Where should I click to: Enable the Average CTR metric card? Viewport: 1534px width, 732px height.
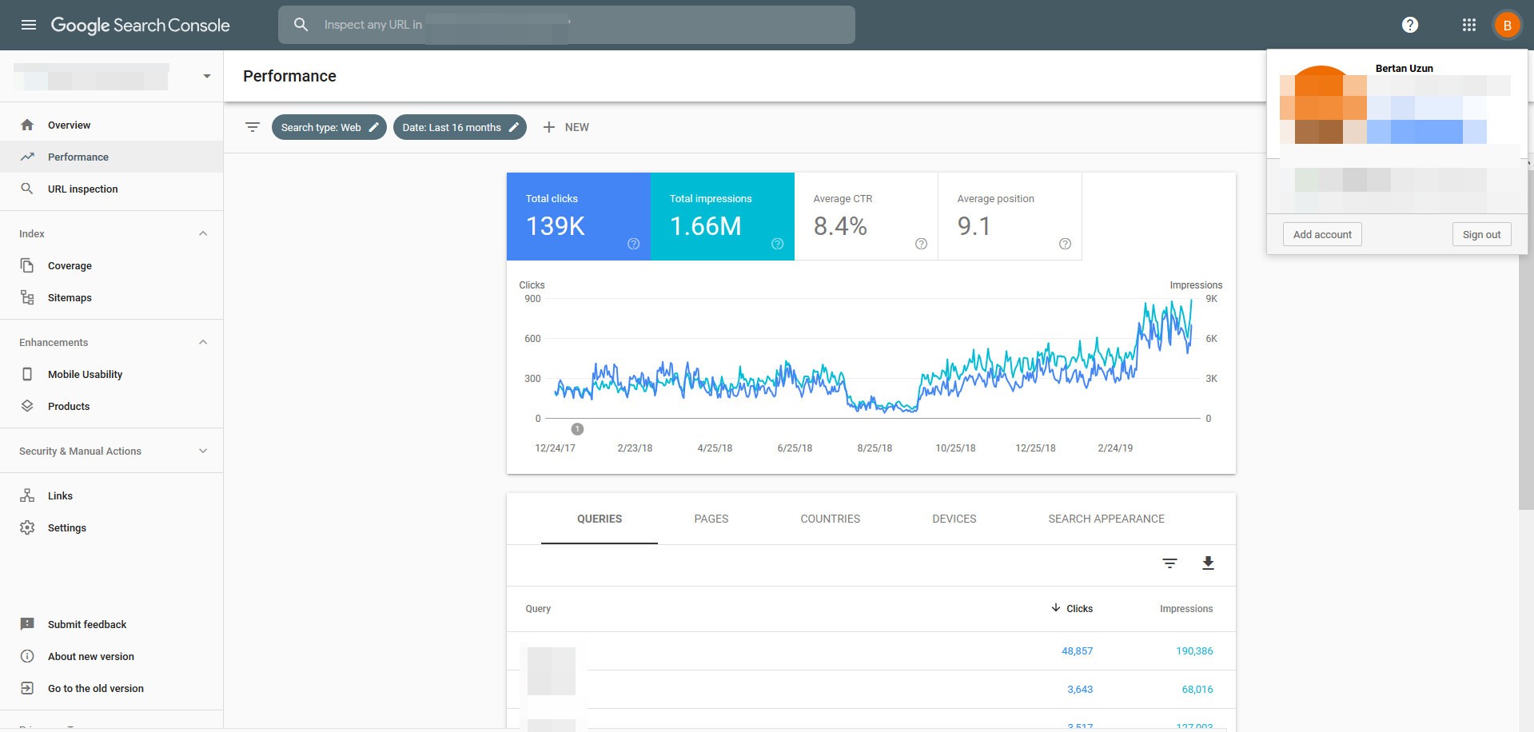coord(866,217)
